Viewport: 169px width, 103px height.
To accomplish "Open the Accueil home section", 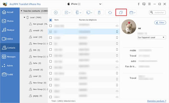I will pos(10,12).
